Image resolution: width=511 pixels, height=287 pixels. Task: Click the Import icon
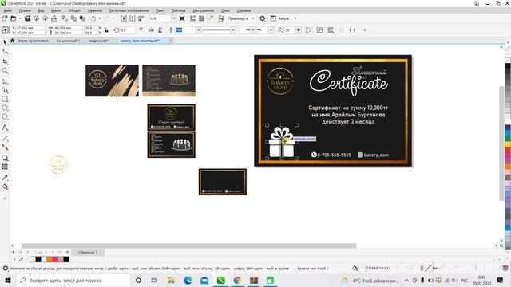click(x=124, y=18)
